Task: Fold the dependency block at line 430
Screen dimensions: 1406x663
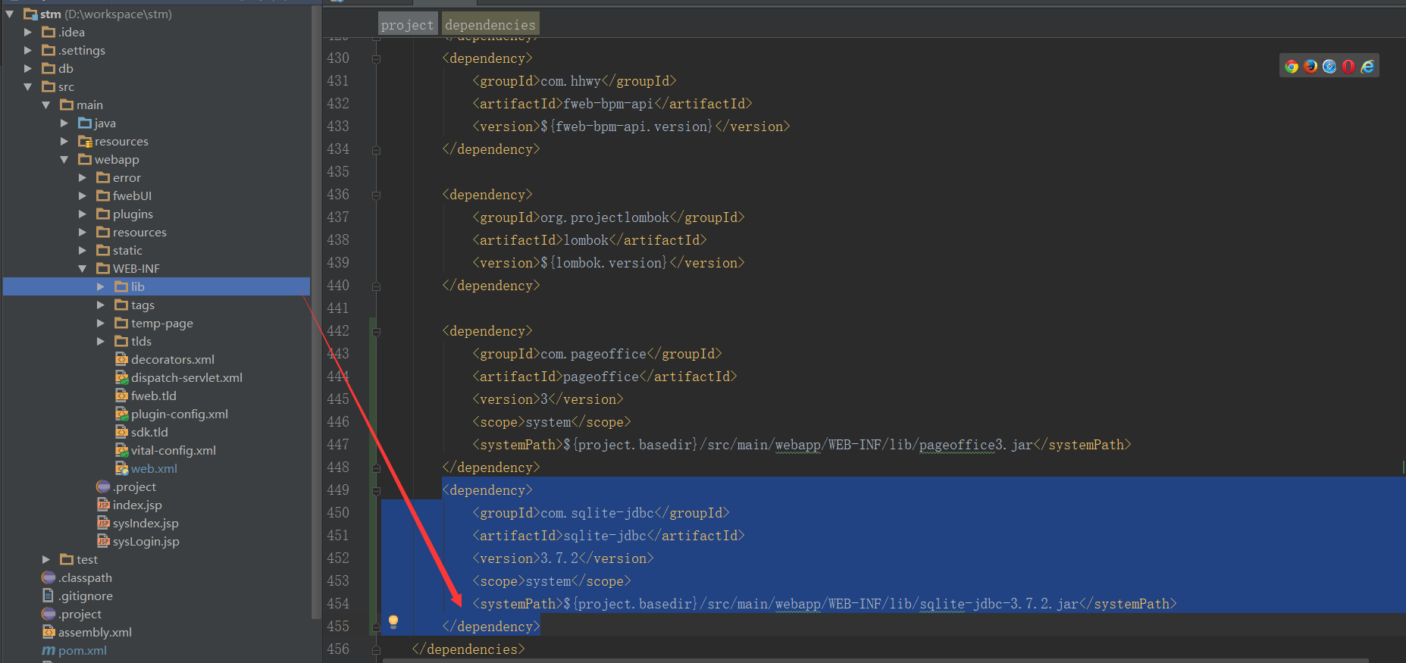Action: (376, 58)
